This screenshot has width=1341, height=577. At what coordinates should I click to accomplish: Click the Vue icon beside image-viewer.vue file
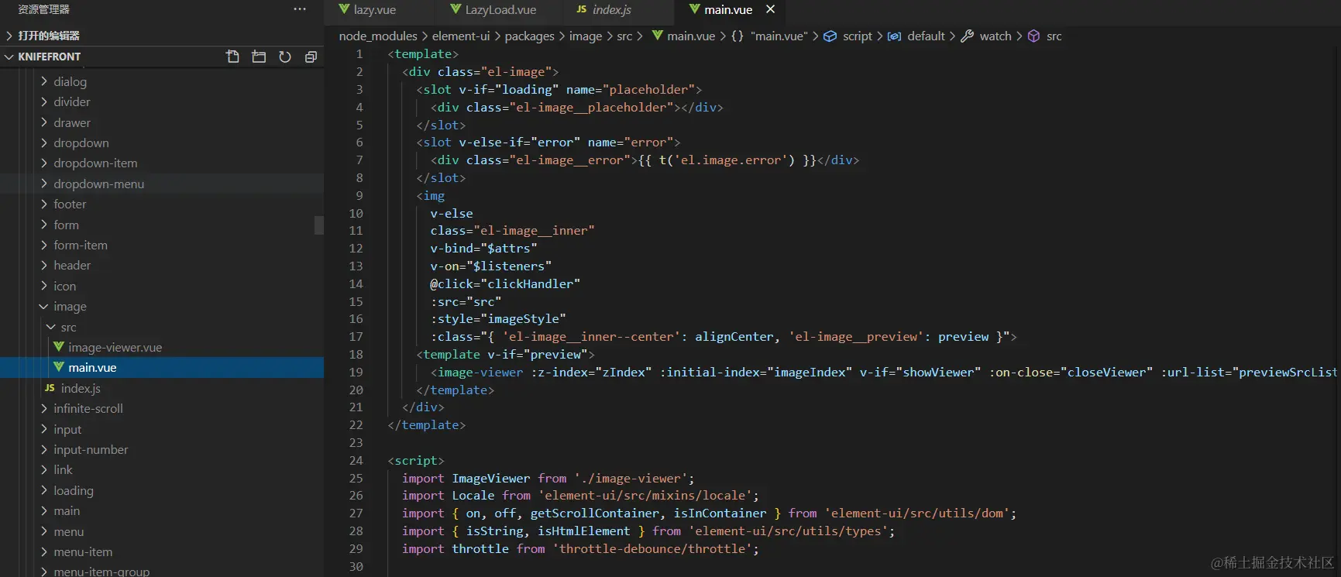(x=59, y=347)
